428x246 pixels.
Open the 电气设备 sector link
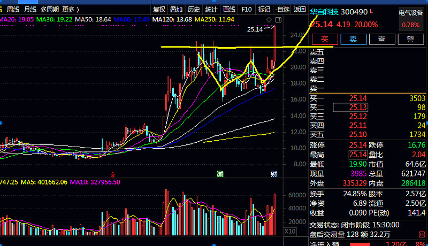pyautogui.click(x=411, y=13)
